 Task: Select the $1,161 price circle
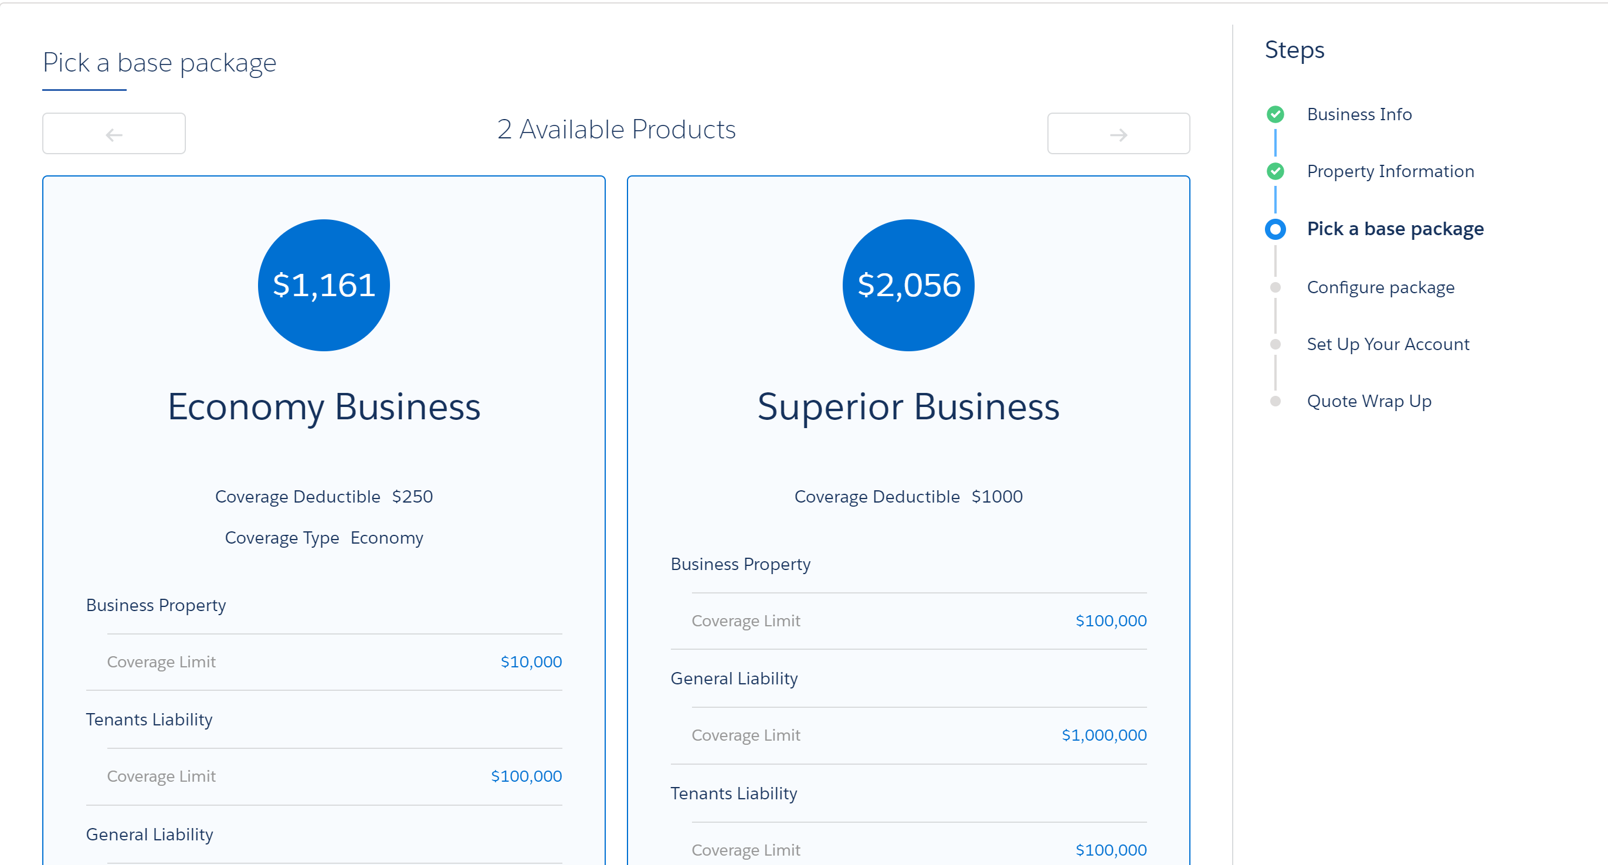point(324,285)
